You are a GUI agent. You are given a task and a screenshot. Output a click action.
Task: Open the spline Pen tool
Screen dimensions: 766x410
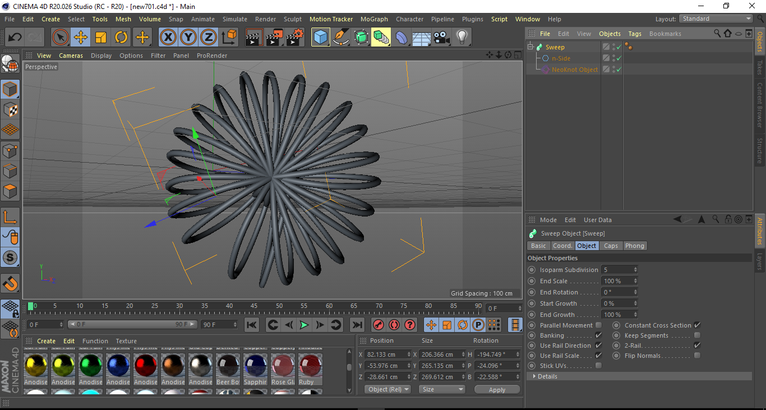click(340, 38)
